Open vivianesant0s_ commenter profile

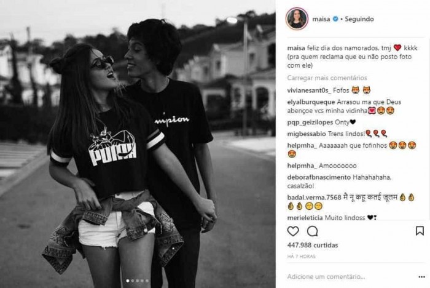tap(309, 90)
